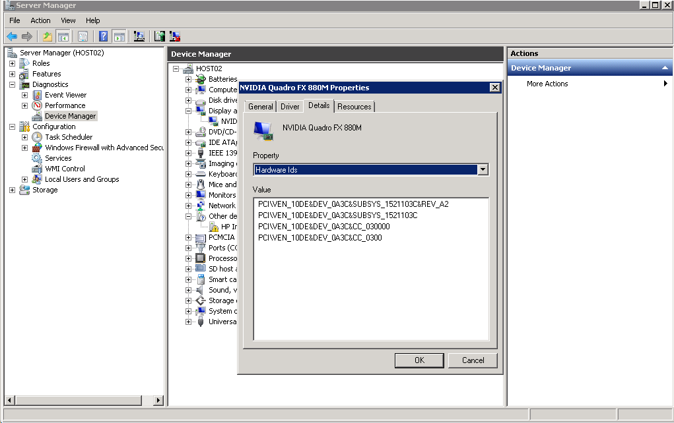Expand the Storage tree node
This screenshot has height=423, width=674.
[x=12, y=190]
